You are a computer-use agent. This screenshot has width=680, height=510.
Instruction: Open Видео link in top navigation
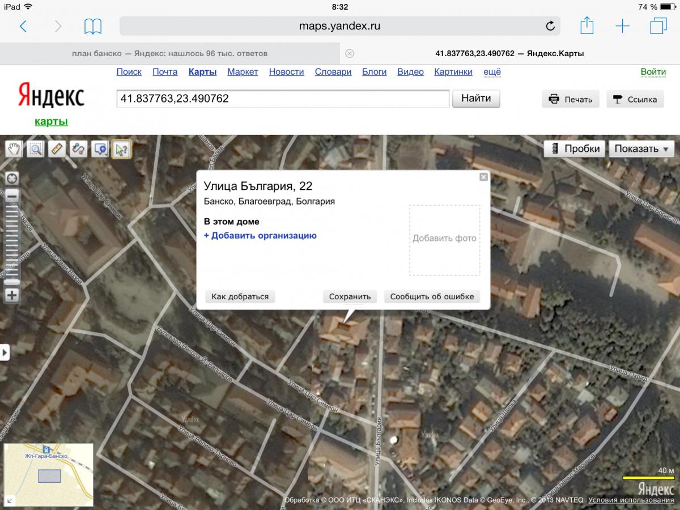click(x=410, y=72)
